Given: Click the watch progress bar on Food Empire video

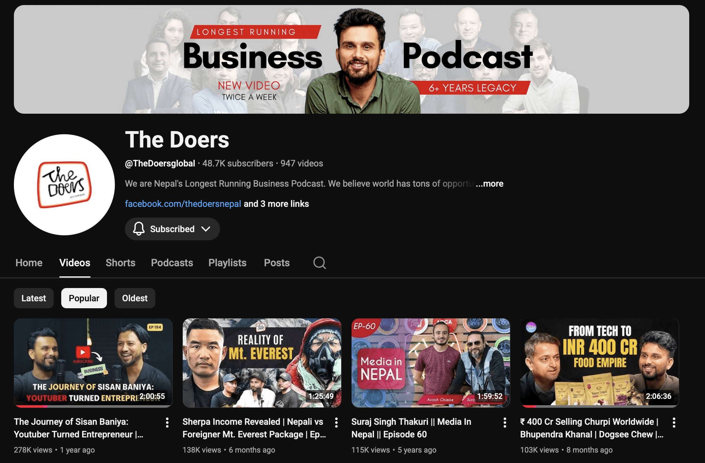Looking at the screenshot, I should click(x=600, y=406).
